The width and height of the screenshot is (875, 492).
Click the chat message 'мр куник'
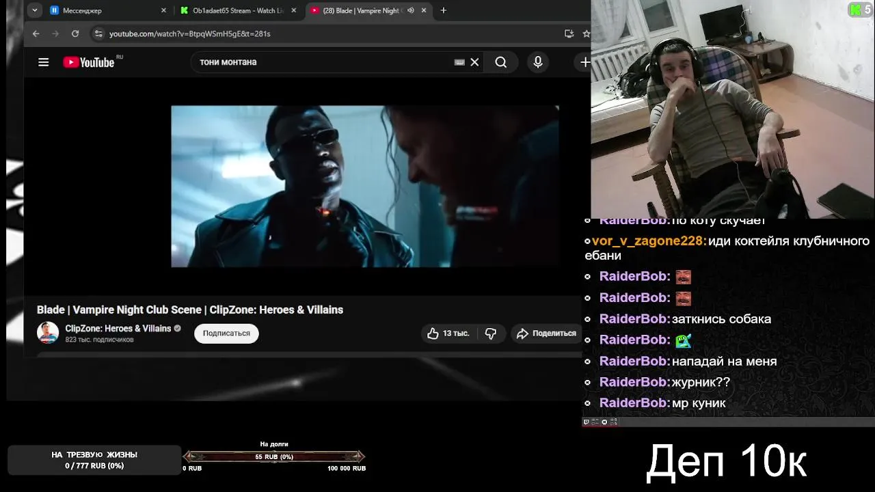click(x=699, y=403)
